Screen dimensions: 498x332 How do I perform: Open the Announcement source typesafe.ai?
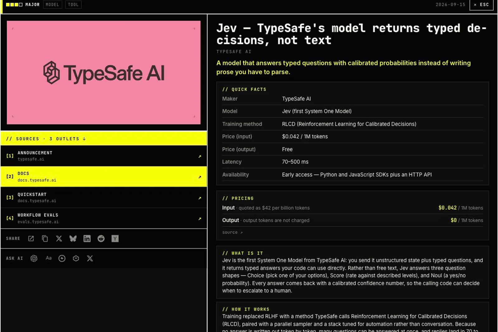coord(104,156)
